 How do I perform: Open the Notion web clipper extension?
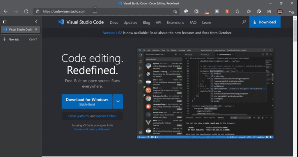pyautogui.click(x=196, y=11)
